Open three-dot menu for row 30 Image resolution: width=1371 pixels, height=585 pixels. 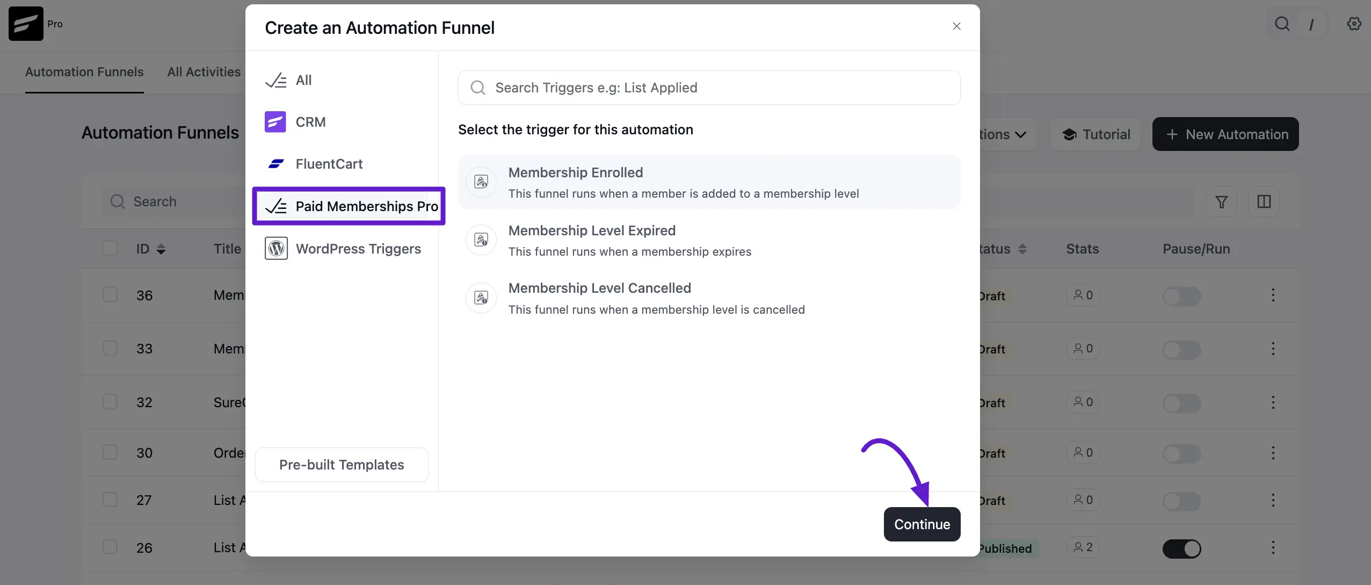(1273, 453)
